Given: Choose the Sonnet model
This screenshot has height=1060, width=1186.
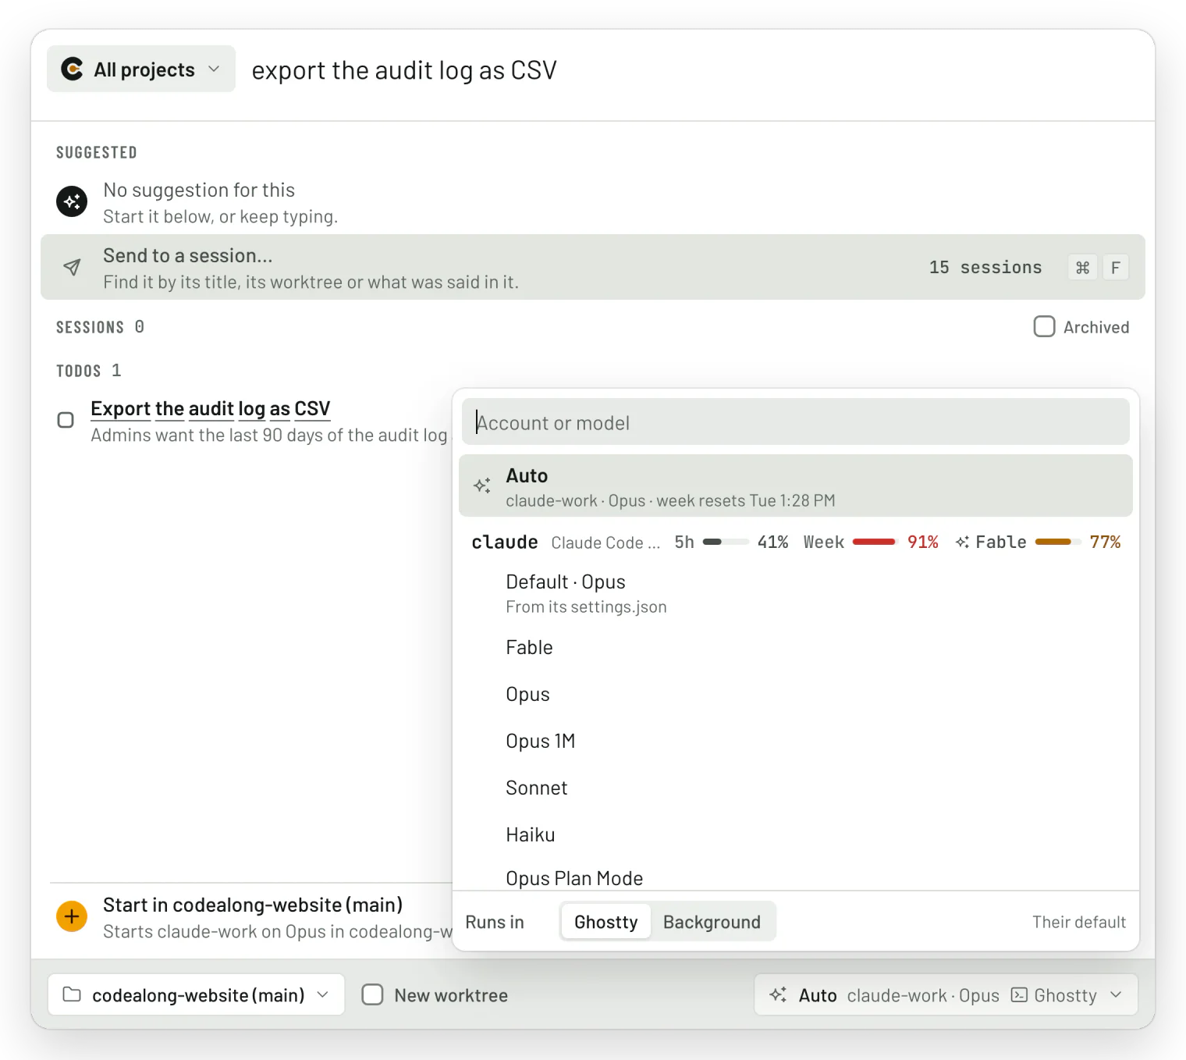Looking at the screenshot, I should click(796, 788).
